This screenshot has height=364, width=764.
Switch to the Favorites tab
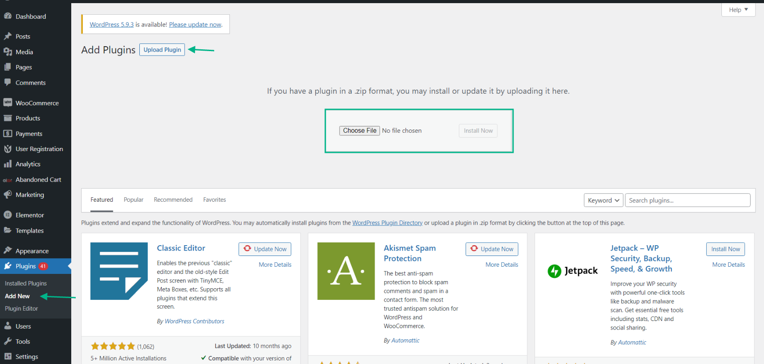(215, 200)
